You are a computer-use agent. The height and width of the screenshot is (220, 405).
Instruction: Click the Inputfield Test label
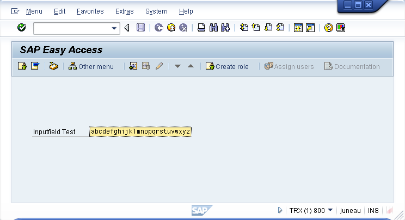tap(54, 132)
